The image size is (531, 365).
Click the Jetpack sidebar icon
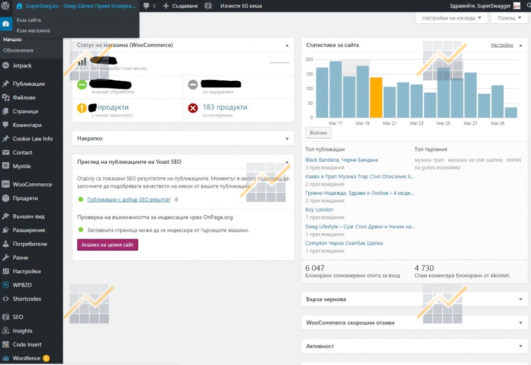(x=5, y=66)
